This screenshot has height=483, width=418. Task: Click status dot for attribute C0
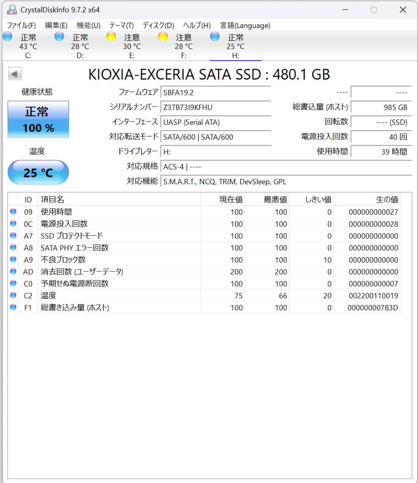pyautogui.click(x=13, y=283)
